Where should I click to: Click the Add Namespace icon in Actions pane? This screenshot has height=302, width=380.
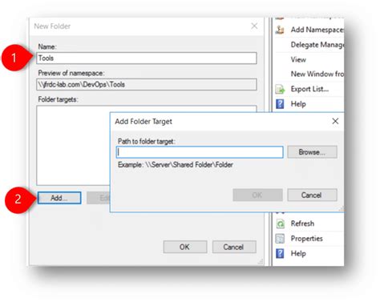(280, 30)
